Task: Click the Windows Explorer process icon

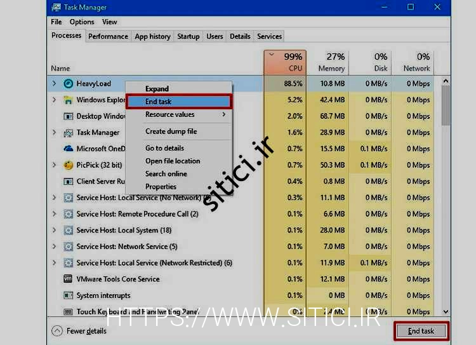Action: coord(69,100)
